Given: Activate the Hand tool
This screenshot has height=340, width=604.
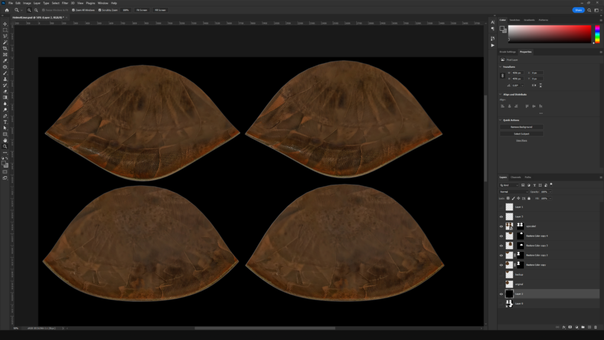Looking at the screenshot, I should point(5,140).
